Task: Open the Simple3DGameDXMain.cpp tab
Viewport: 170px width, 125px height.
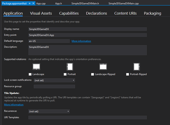Action: 124,4
